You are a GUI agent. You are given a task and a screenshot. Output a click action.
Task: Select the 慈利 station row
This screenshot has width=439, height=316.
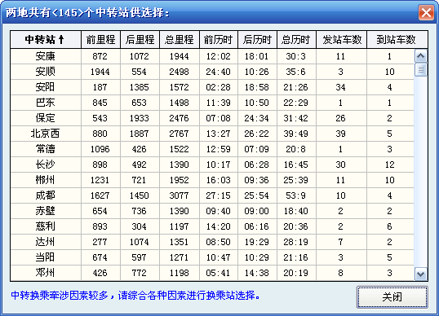[x=212, y=226]
